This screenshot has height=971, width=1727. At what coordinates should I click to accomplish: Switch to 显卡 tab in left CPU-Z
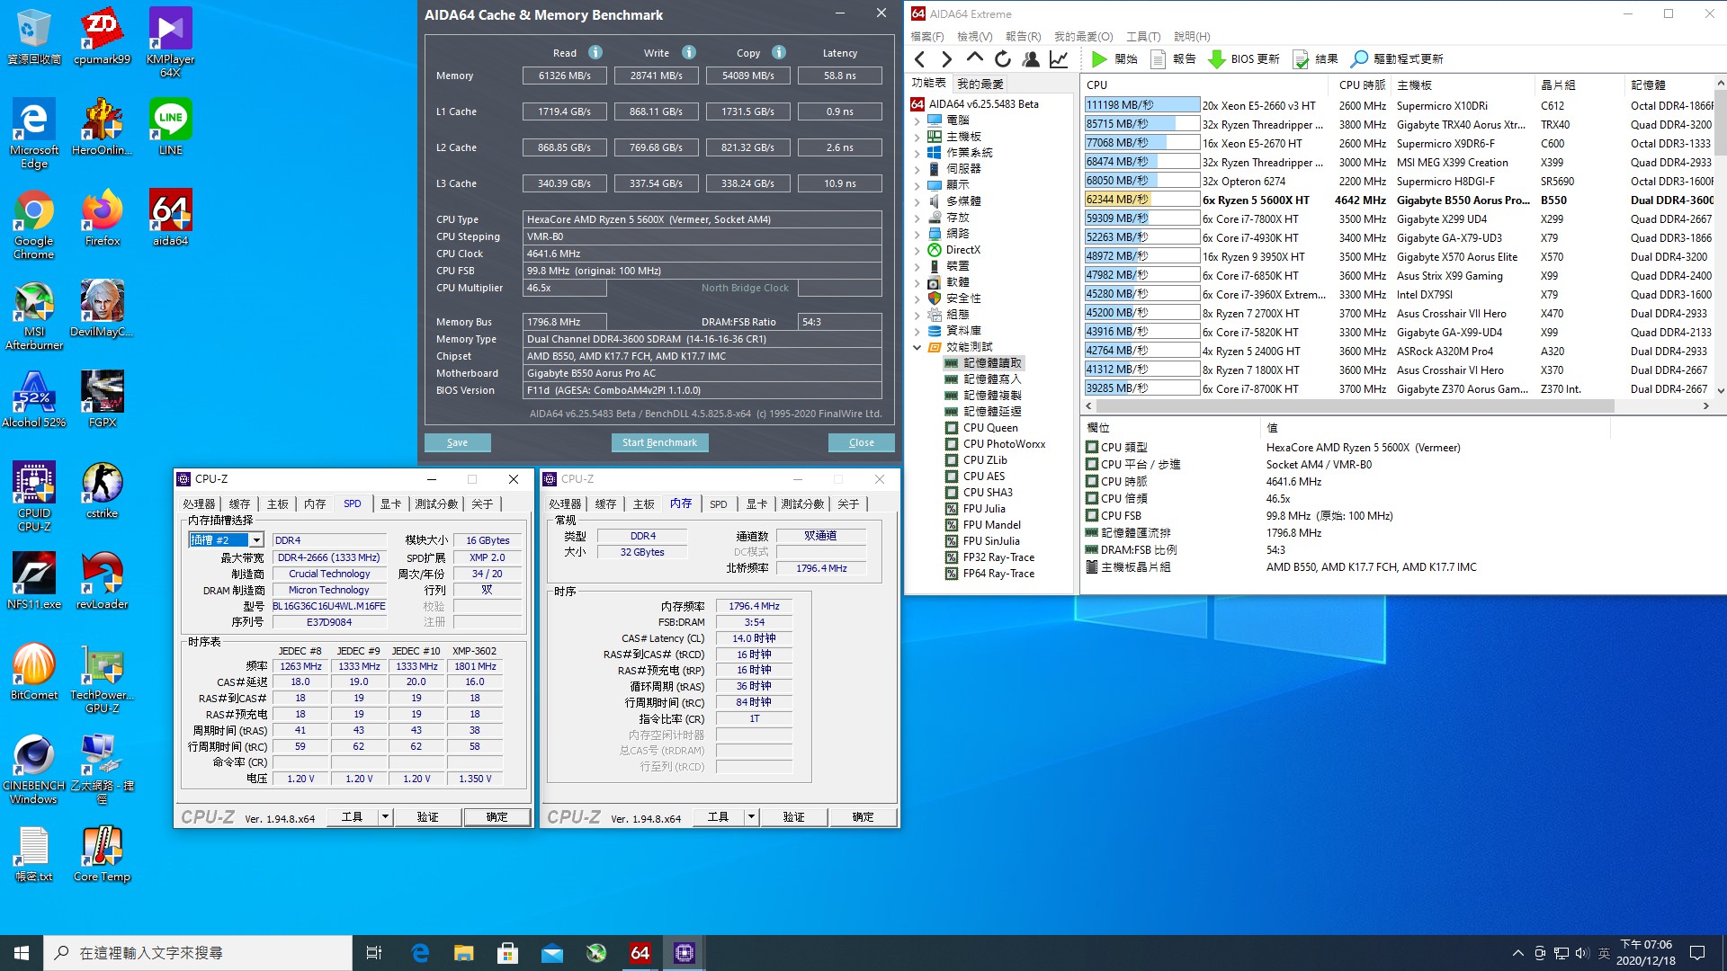pos(390,504)
